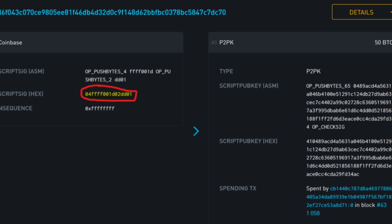
Task: Click the nSequence value 0xffffffff
Action: [x=100, y=108]
